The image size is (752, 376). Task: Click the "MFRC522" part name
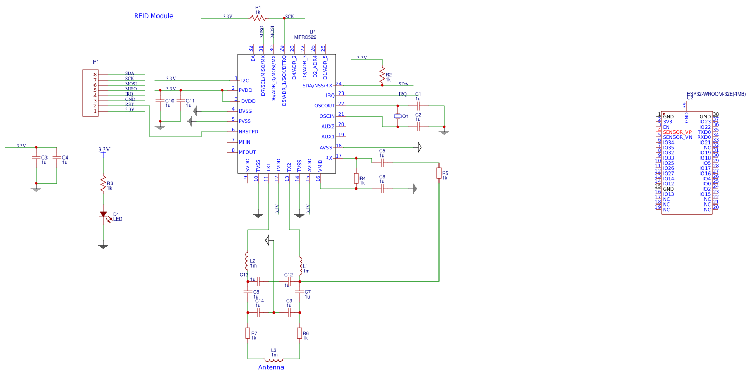[x=305, y=37]
